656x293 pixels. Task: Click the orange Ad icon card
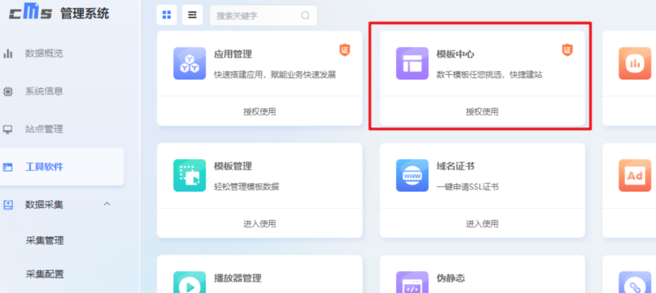pyautogui.click(x=634, y=175)
